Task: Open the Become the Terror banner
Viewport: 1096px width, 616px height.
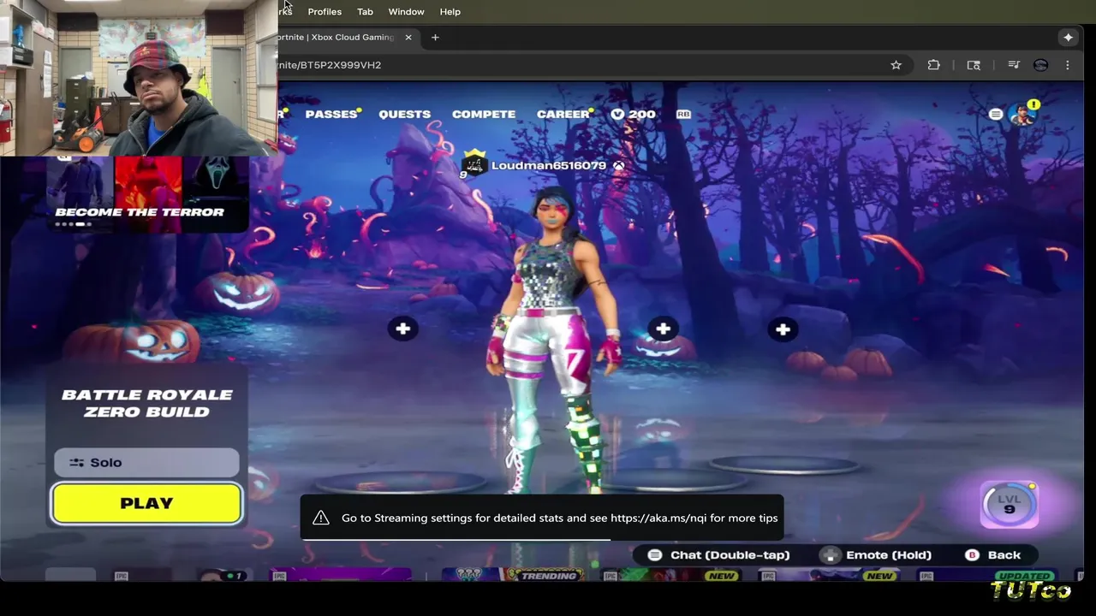Action: pos(147,194)
